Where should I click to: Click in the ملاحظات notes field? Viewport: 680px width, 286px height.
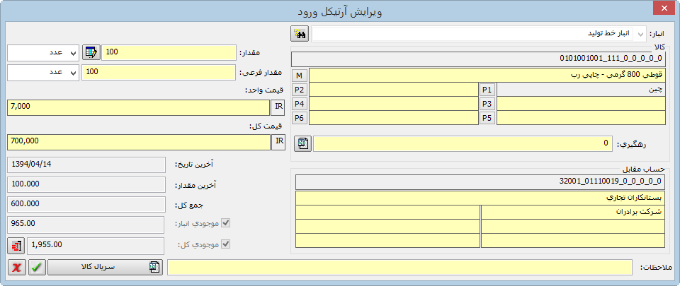pyautogui.click(x=399, y=267)
